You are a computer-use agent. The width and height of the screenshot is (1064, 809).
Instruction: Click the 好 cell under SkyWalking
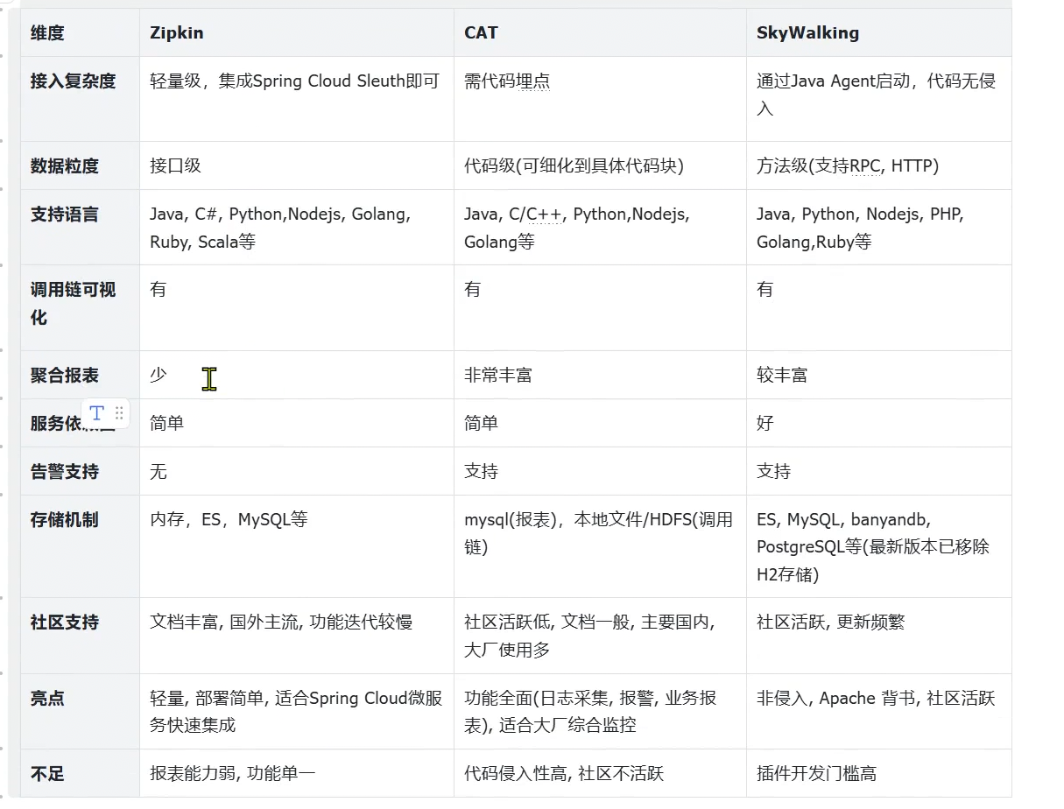click(x=879, y=423)
